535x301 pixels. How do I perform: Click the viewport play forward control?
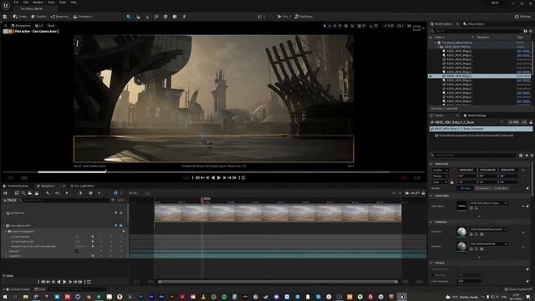[x=219, y=178]
